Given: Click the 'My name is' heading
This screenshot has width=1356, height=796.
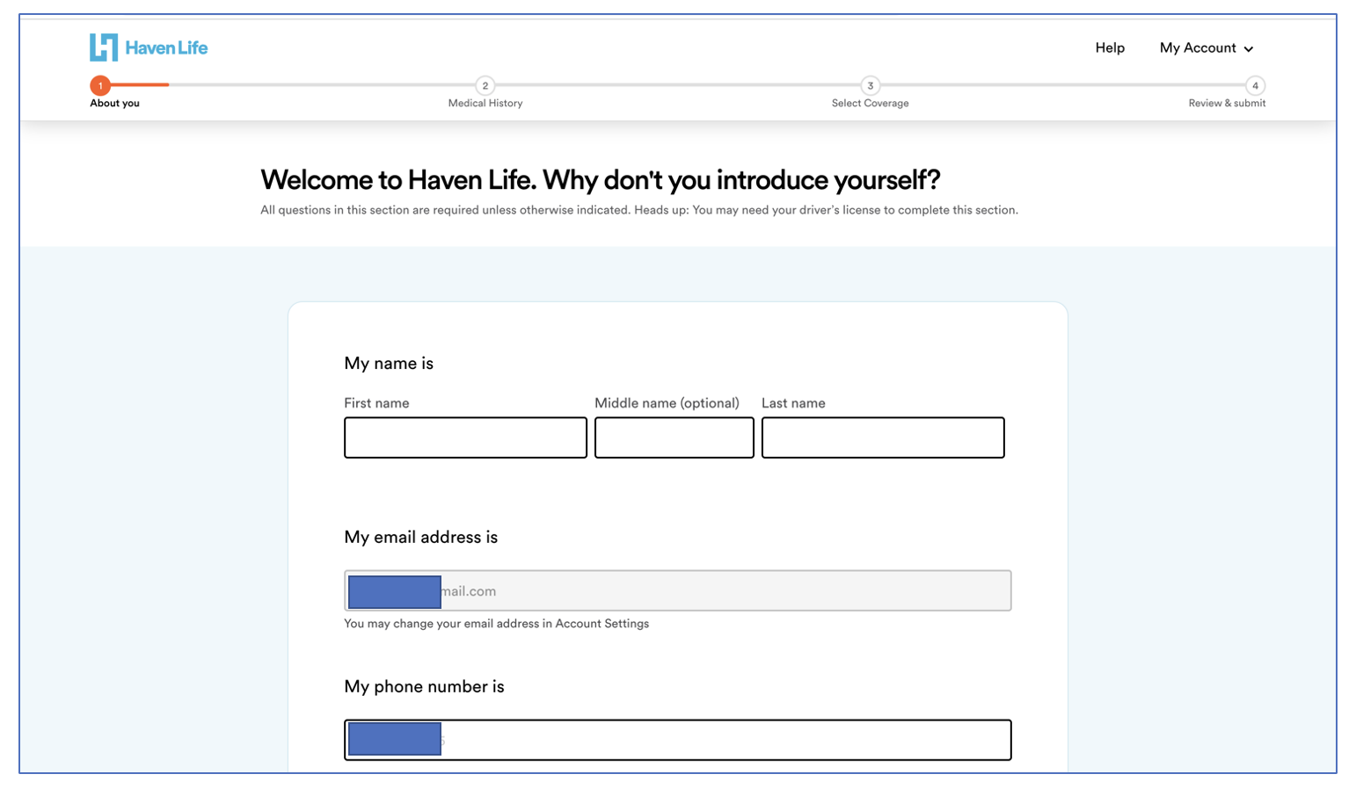Looking at the screenshot, I should tap(389, 364).
